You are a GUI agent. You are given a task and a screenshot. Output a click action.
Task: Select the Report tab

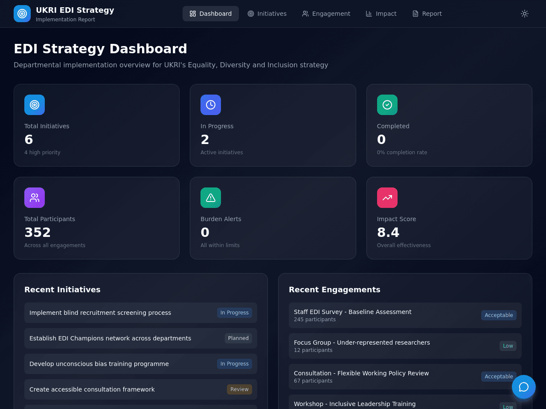pyautogui.click(x=427, y=14)
